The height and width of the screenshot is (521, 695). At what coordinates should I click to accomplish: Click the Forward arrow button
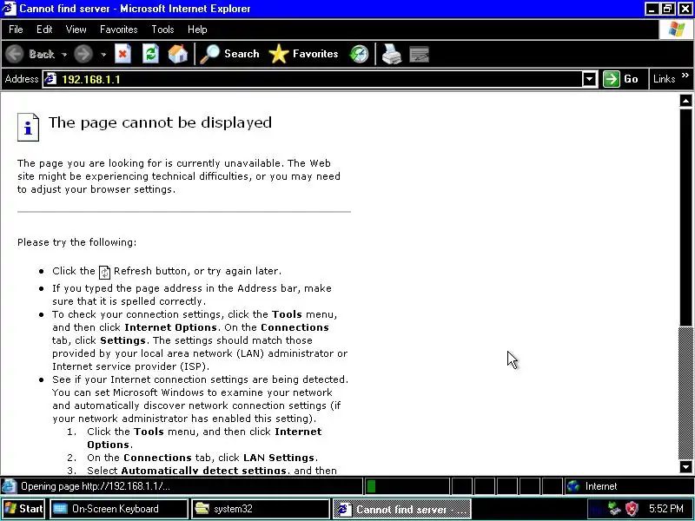tap(83, 54)
